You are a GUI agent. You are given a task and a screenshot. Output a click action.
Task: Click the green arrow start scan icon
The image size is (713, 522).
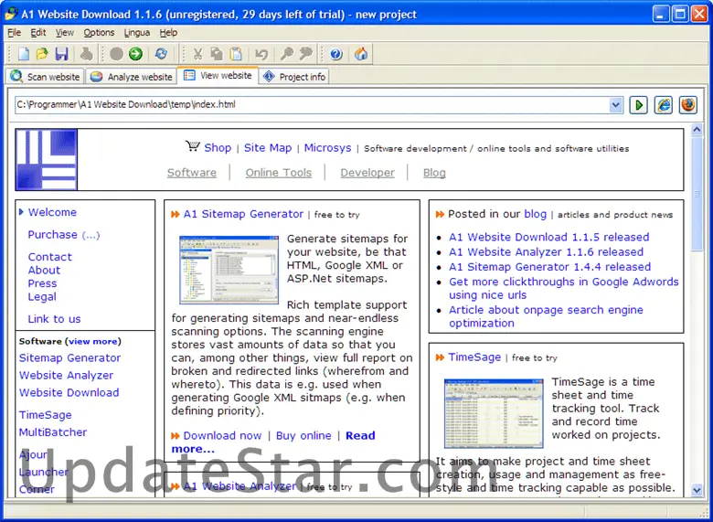click(135, 55)
